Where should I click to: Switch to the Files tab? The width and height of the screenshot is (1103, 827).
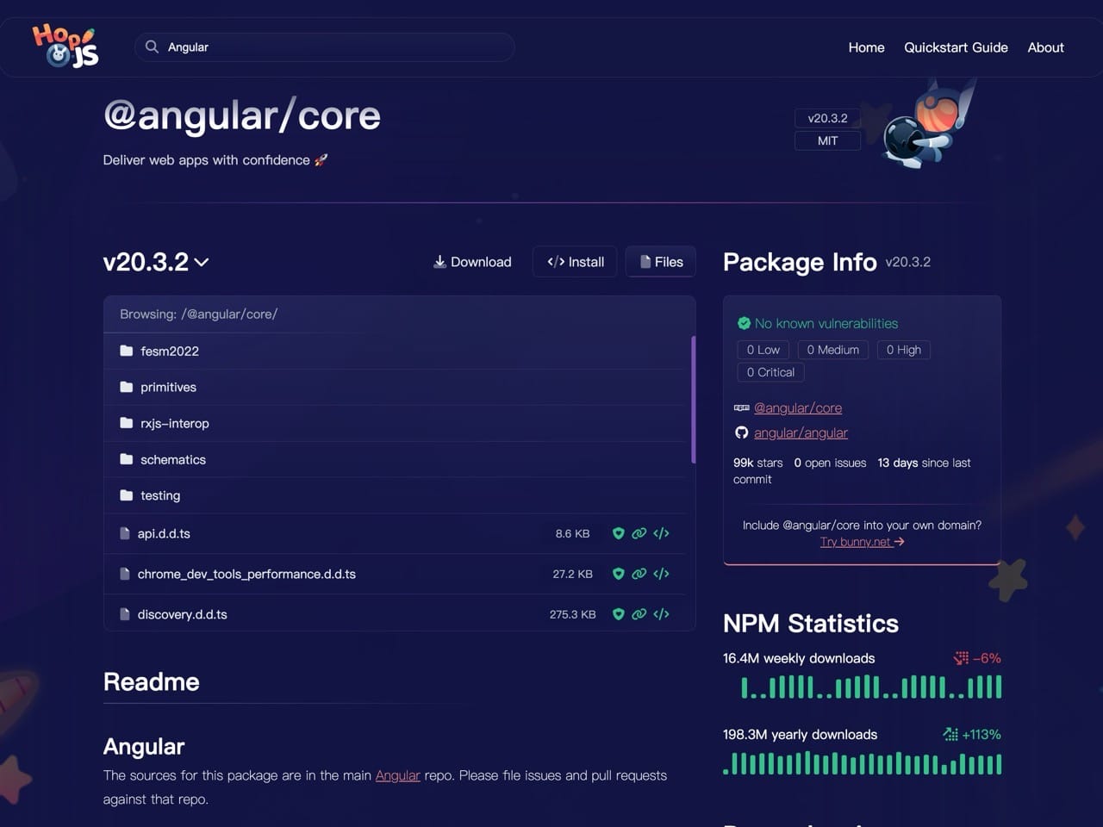661,262
